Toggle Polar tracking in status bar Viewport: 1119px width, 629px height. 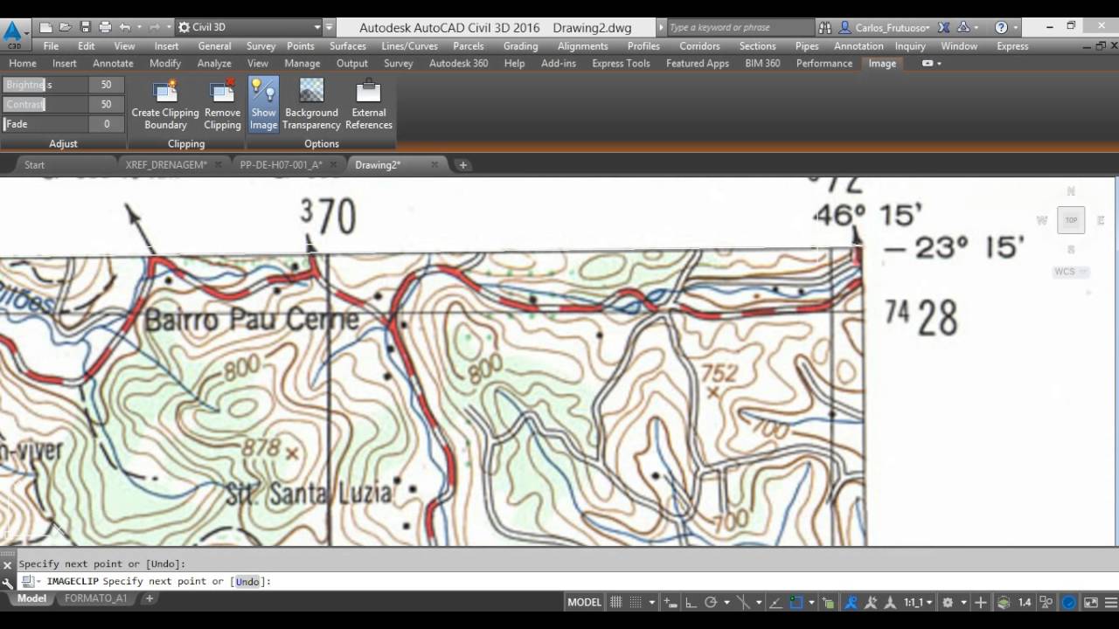(x=711, y=602)
